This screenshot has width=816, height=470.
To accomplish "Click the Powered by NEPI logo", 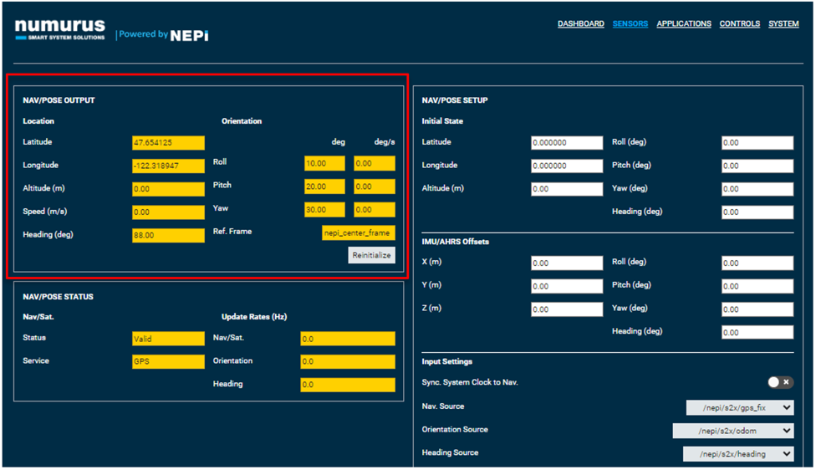I will pyautogui.click(x=163, y=35).
